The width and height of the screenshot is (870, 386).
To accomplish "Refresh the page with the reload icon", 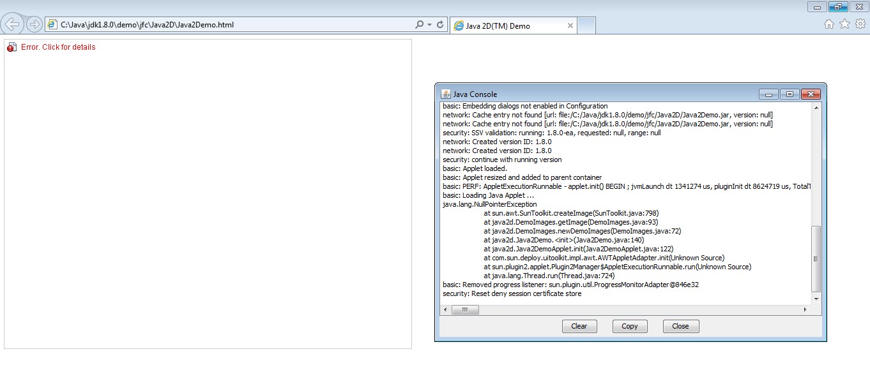I will tap(440, 25).
